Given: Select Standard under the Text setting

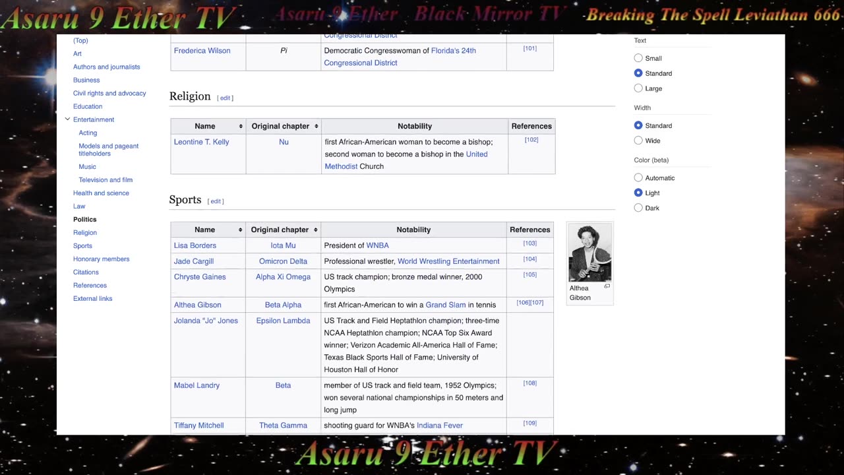Looking at the screenshot, I should click(638, 73).
